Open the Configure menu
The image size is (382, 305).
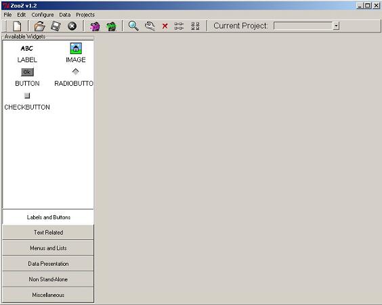pyautogui.click(x=43, y=15)
